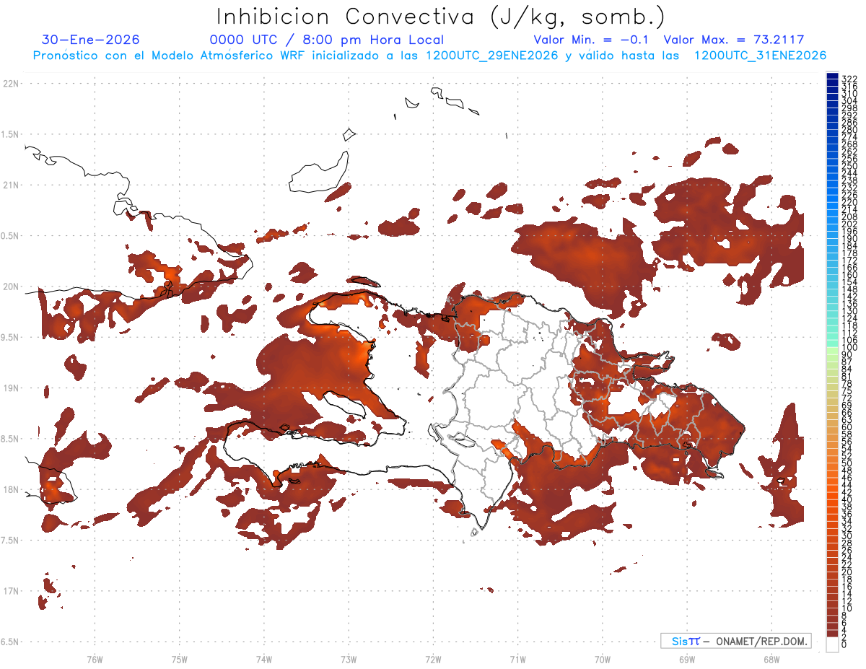The width and height of the screenshot is (866, 669).
Task: Click the title 'Inhibicion Convectiva (J/kg, somb.)'
Action: (x=441, y=17)
